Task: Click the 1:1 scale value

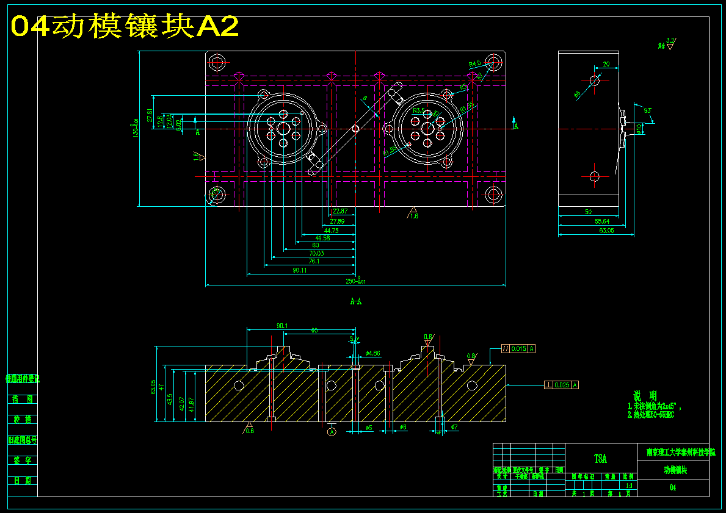Action: click(x=629, y=486)
